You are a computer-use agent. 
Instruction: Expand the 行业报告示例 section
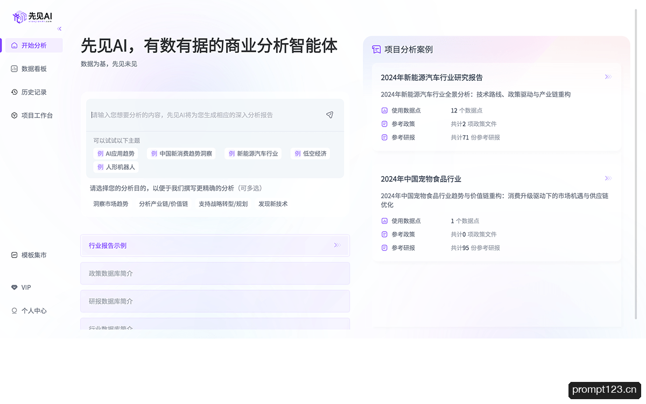pyautogui.click(x=215, y=245)
